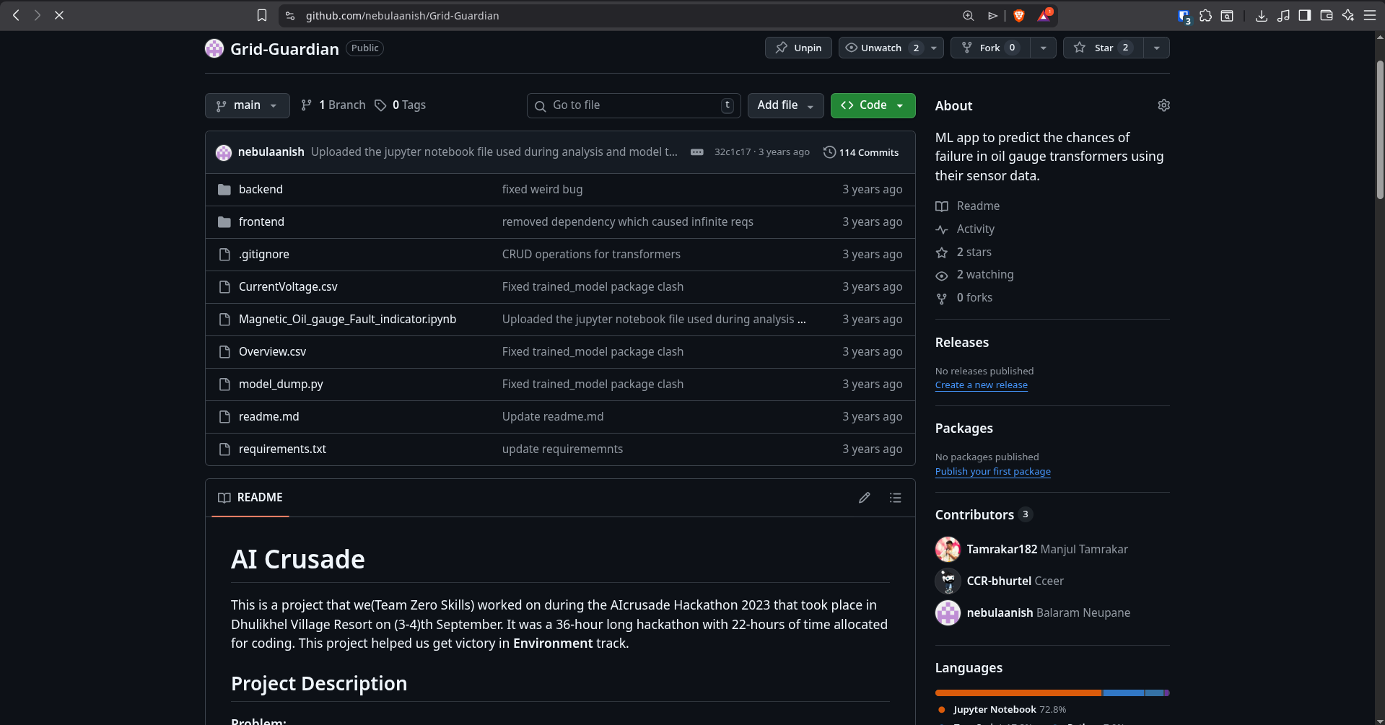1385x725 pixels.
Task: Open the browser hamburger menu
Action: [1369, 15]
